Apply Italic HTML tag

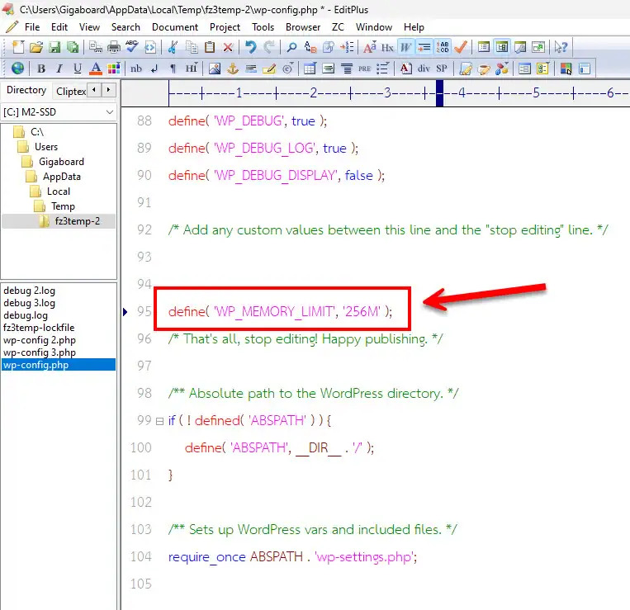[x=59, y=69]
